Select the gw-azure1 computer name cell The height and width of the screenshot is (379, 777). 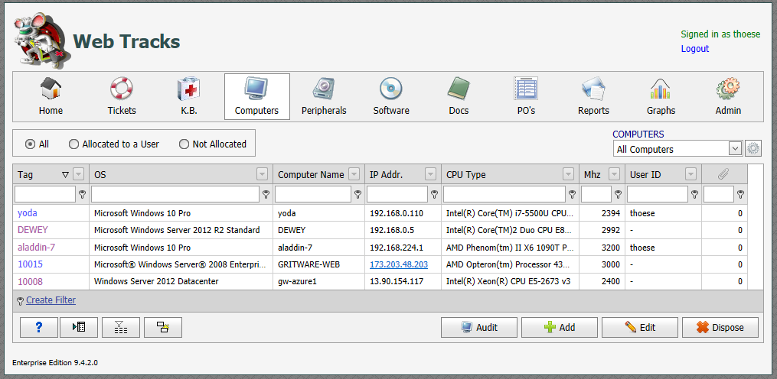pos(319,281)
